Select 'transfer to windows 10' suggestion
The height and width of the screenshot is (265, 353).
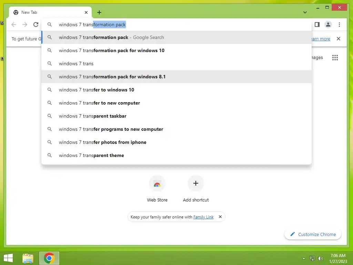point(177,90)
